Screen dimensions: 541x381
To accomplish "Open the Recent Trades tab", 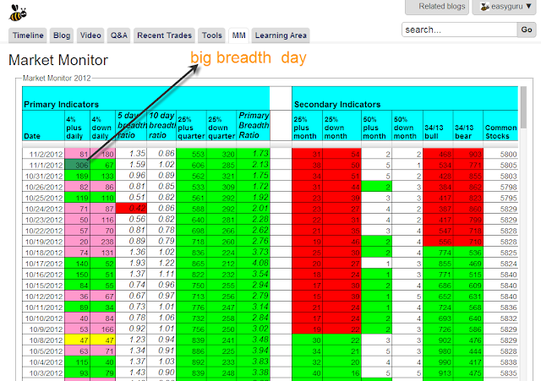I will tap(164, 35).
